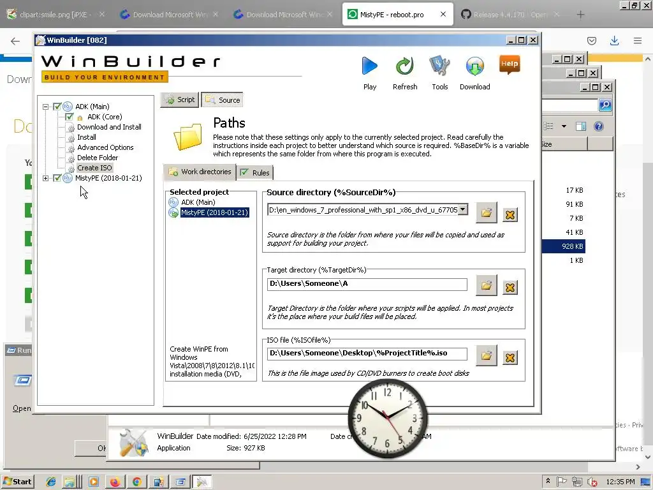The width and height of the screenshot is (653, 490).
Task: Browse for the Target directory folder
Action: click(x=486, y=286)
